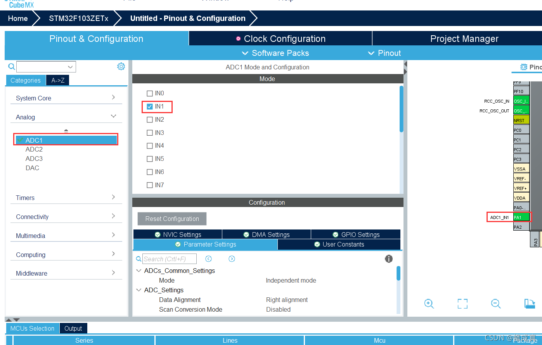Click the Right alignment value

point(287,300)
